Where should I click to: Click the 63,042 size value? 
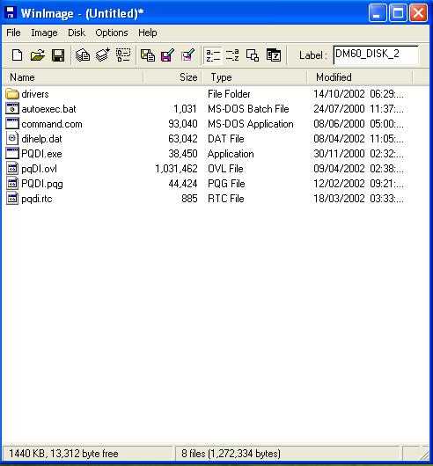click(x=182, y=139)
